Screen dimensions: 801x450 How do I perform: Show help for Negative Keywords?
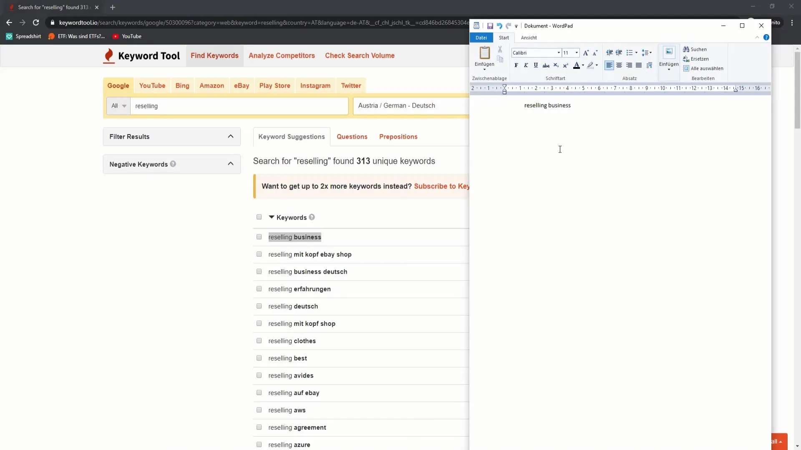173,164
